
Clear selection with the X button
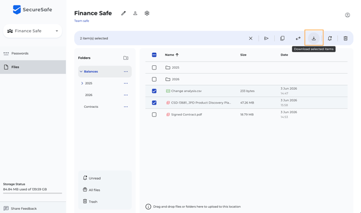coord(251,38)
